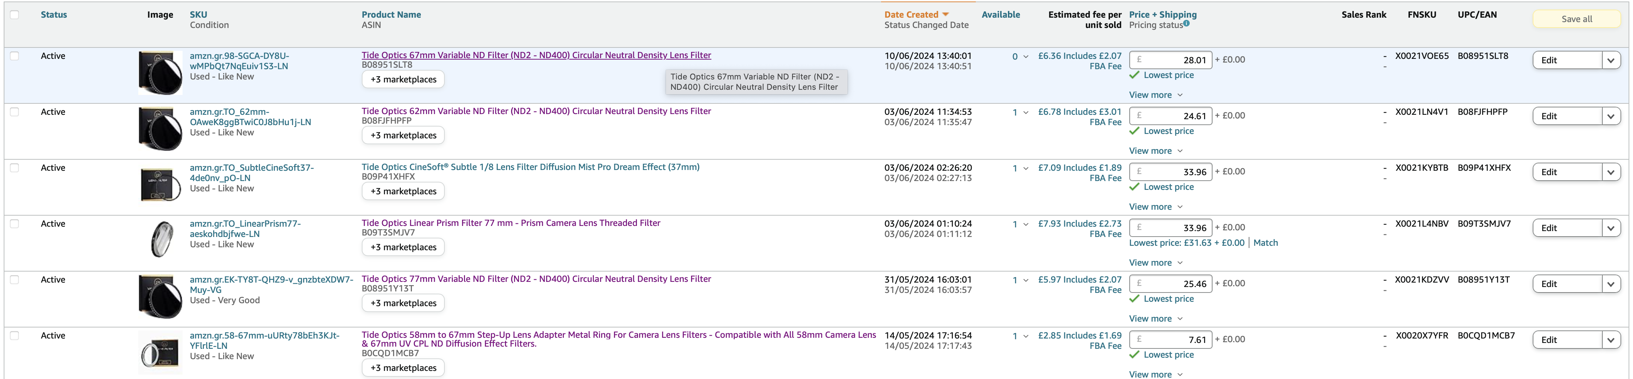Sort by Price + Shipping column header
The height and width of the screenshot is (379, 1633).
1163,15
